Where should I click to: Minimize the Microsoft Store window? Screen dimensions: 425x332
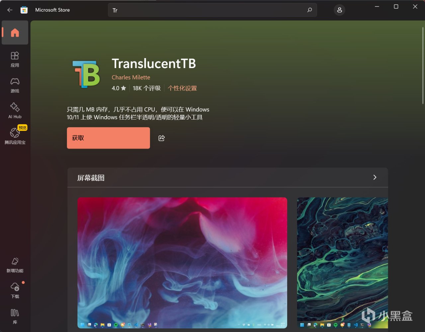click(377, 7)
